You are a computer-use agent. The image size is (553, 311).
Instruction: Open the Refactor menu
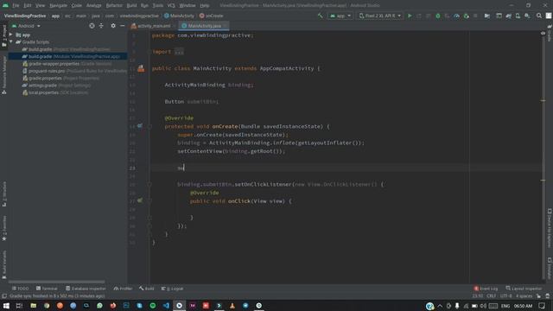pyautogui.click(x=114, y=6)
